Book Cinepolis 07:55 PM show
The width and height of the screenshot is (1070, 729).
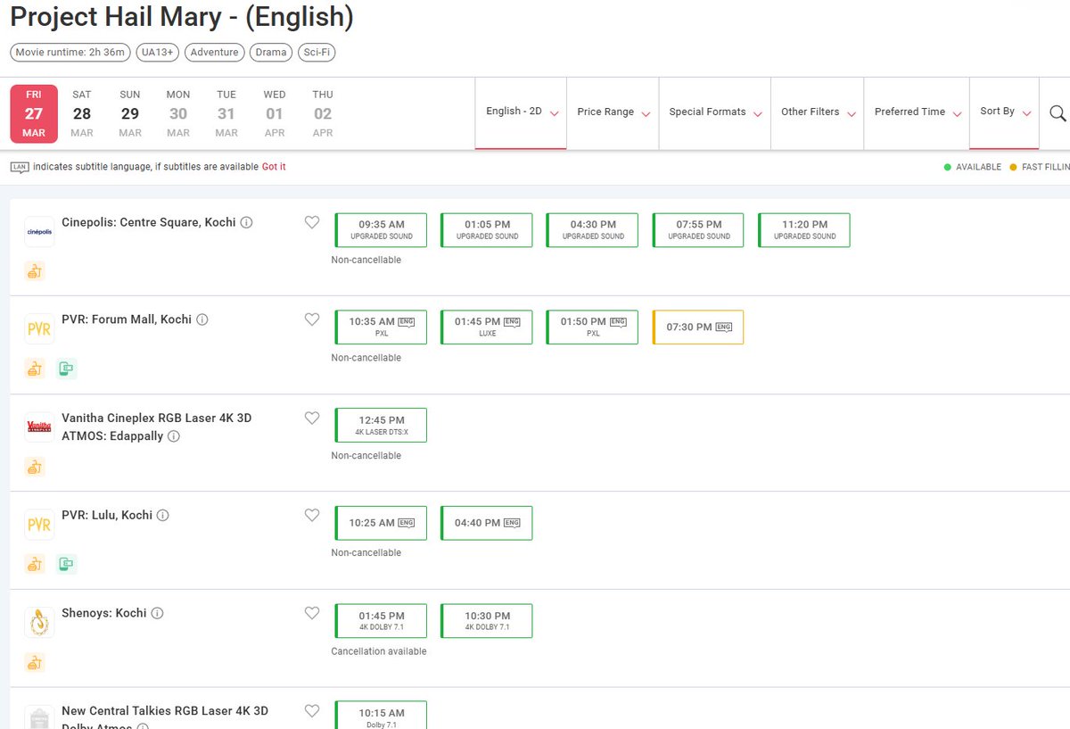(x=698, y=230)
